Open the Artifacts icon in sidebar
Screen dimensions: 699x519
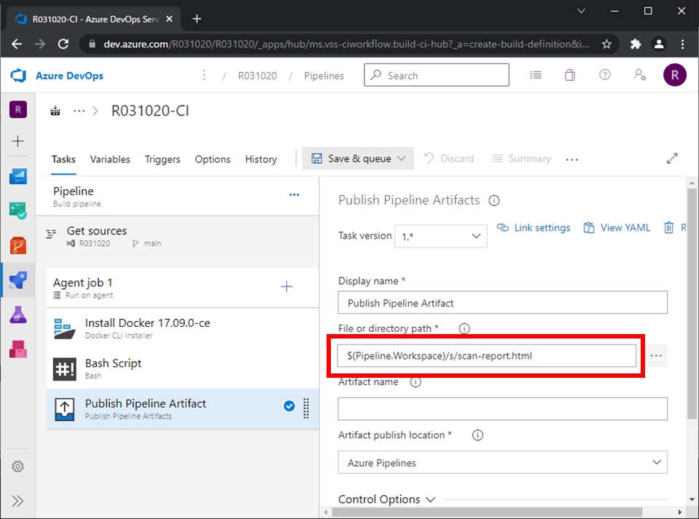coord(17,349)
